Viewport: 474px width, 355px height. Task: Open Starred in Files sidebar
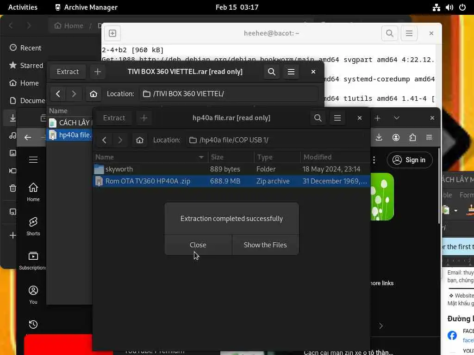pyautogui.click(x=26, y=65)
